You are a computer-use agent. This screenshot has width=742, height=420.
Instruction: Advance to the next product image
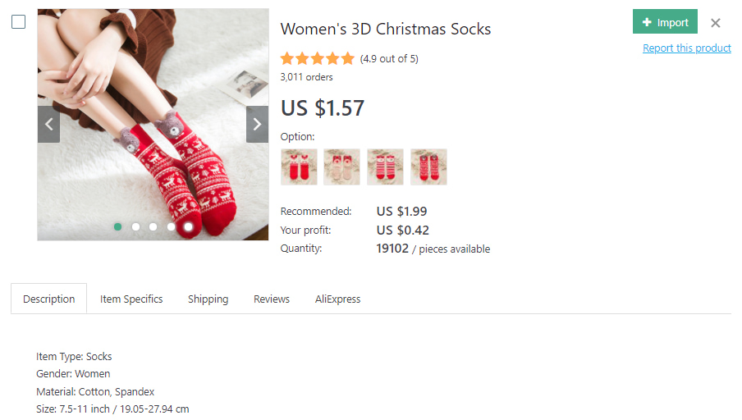tap(257, 124)
